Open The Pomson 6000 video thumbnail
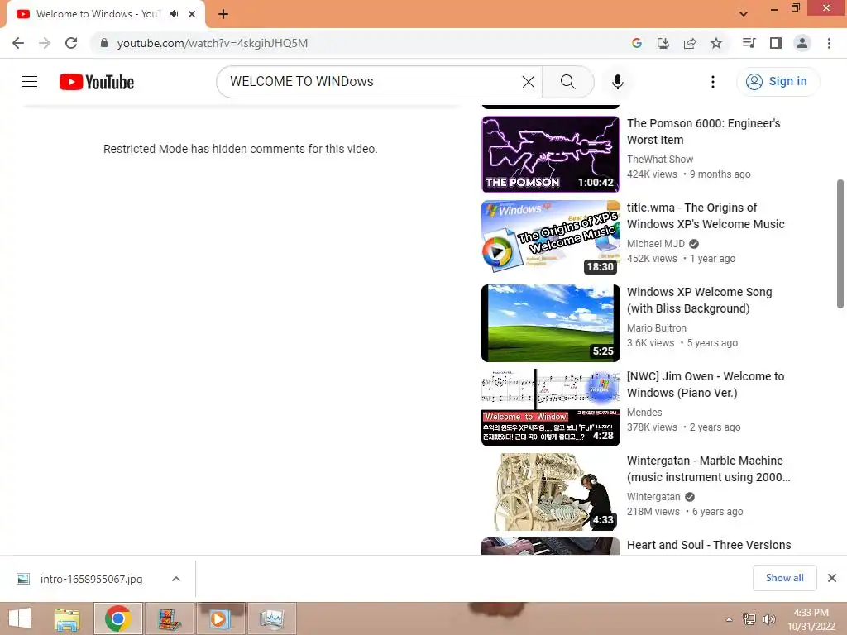The height and width of the screenshot is (635, 847). [x=550, y=155]
